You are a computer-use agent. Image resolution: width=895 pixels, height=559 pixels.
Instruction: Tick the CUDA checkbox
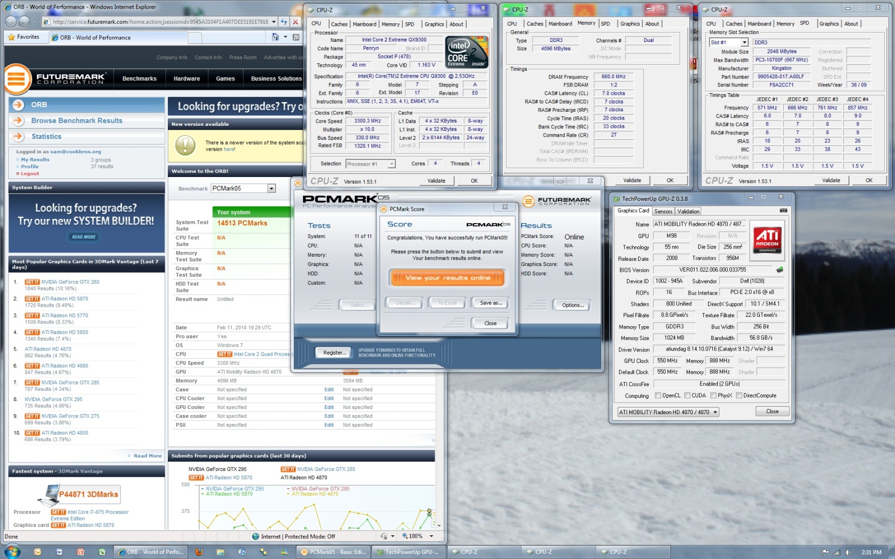coord(687,395)
